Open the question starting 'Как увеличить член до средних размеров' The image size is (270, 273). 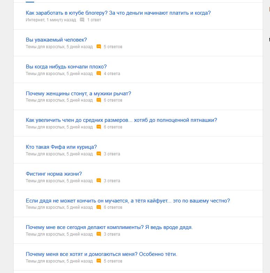[x=122, y=120]
